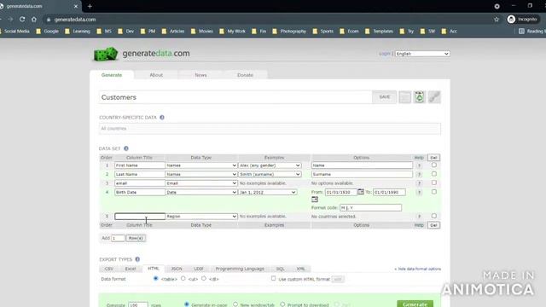
Task: Click hide data format options link
Action: point(417,269)
